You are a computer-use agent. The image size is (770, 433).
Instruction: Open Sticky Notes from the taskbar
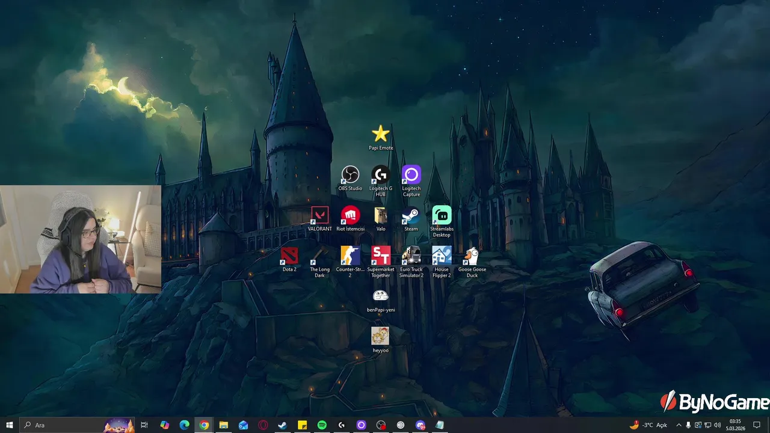[x=302, y=425]
